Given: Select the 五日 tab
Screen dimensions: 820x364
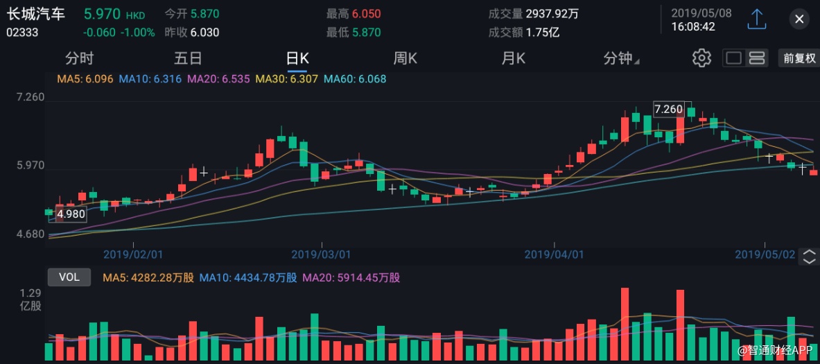Looking at the screenshot, I should click(188, 58).
